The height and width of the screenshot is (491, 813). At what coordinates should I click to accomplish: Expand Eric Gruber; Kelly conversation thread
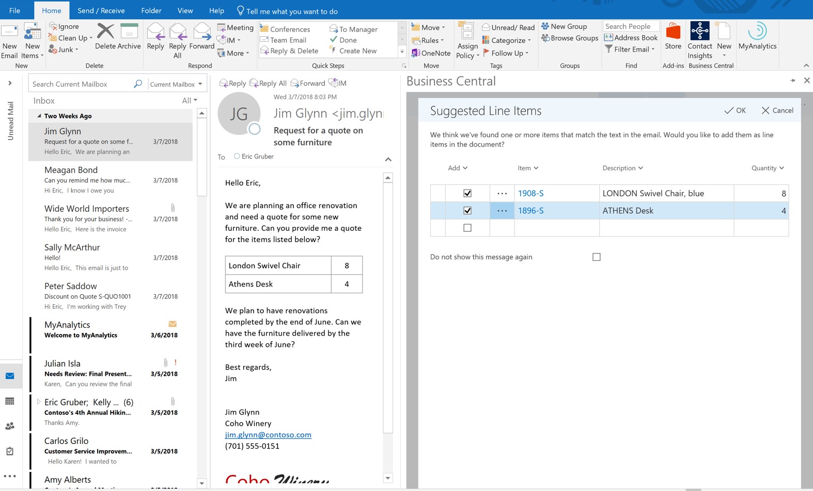[x=38, y=402]
